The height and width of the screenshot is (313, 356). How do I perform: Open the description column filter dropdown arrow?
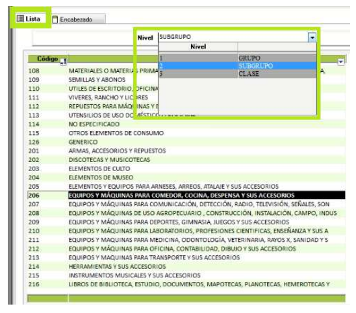[x=341, y=62]
